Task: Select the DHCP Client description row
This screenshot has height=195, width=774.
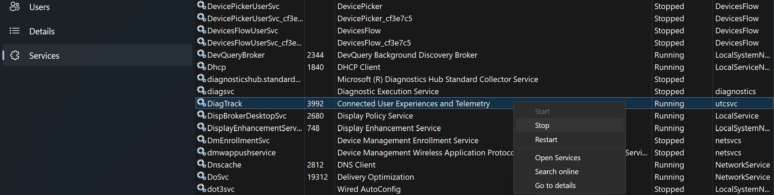Action: coord(359,67)
